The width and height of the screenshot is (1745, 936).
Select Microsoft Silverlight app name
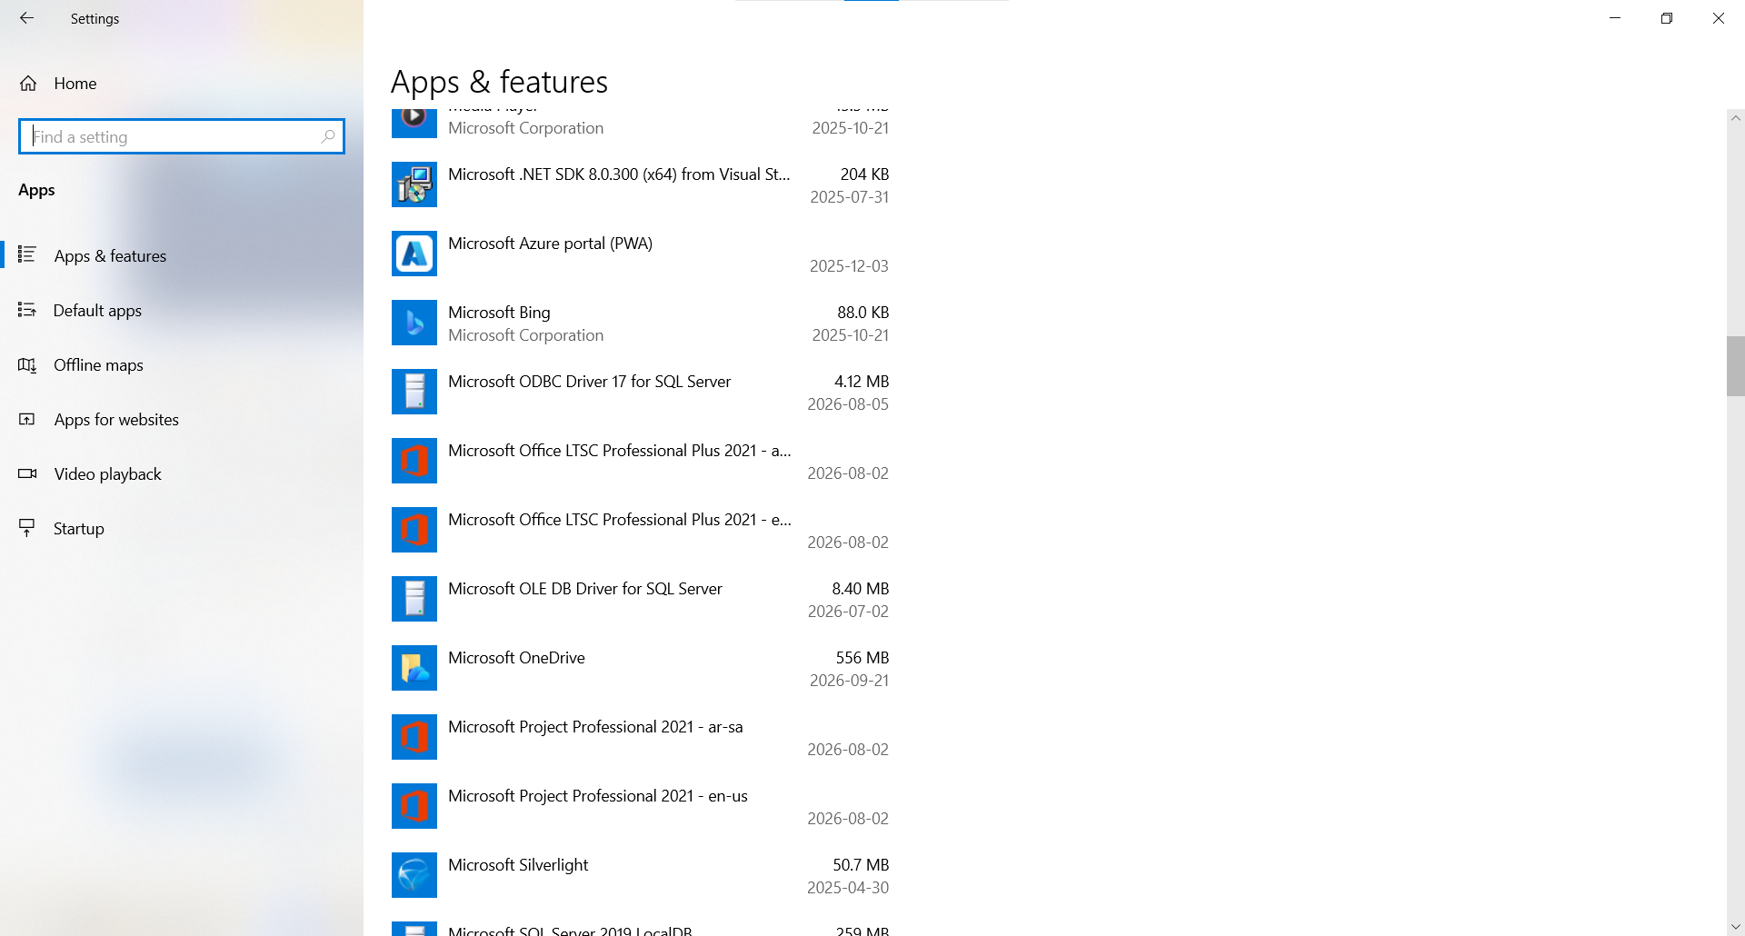click(518, 865)
